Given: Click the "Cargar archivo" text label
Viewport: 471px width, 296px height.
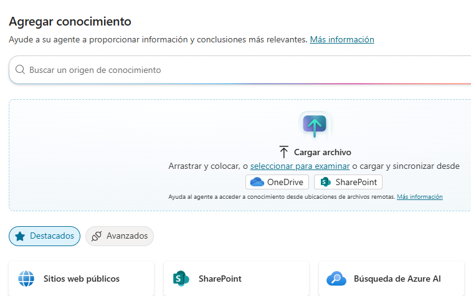Looking at the screenshot, I should (323, 152).
